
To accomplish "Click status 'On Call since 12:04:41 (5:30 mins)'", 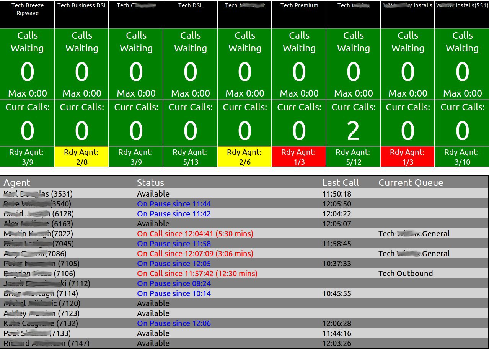I will click(195, 234).
